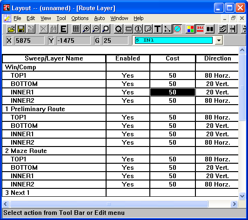Click the Enabled column header

click(128, 59)
